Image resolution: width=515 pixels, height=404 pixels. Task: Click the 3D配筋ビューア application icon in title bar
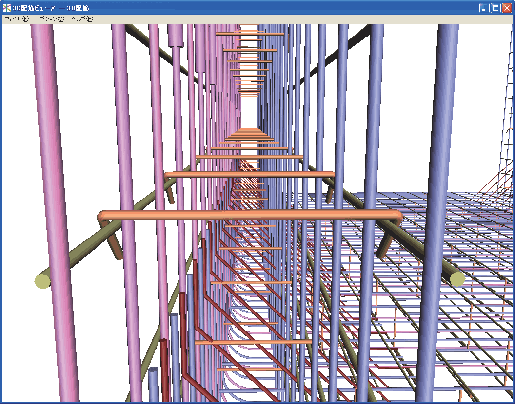tap(6, 8)
